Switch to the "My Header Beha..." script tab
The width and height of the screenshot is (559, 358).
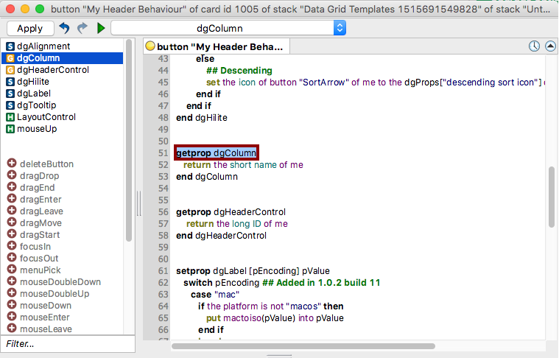[217, 46]
